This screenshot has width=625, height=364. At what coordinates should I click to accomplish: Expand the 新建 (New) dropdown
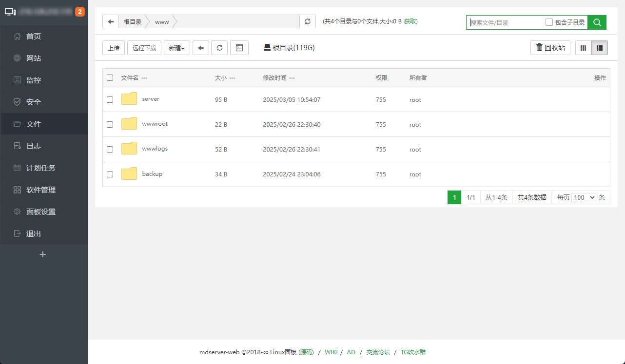176,48
